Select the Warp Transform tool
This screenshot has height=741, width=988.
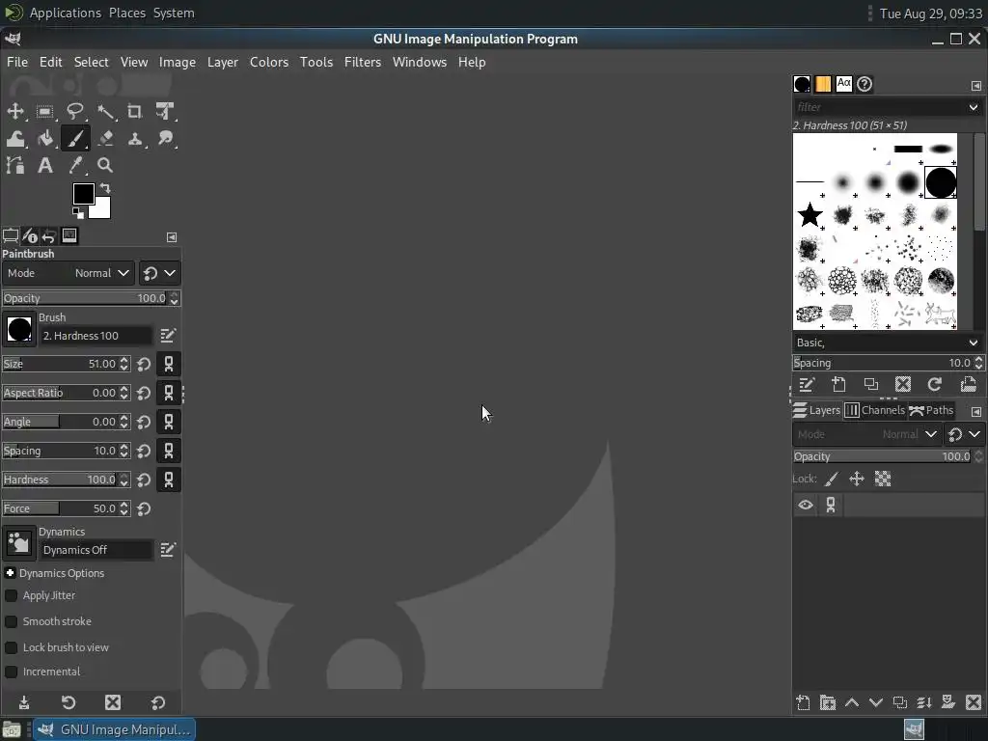(x=15, y=139)
